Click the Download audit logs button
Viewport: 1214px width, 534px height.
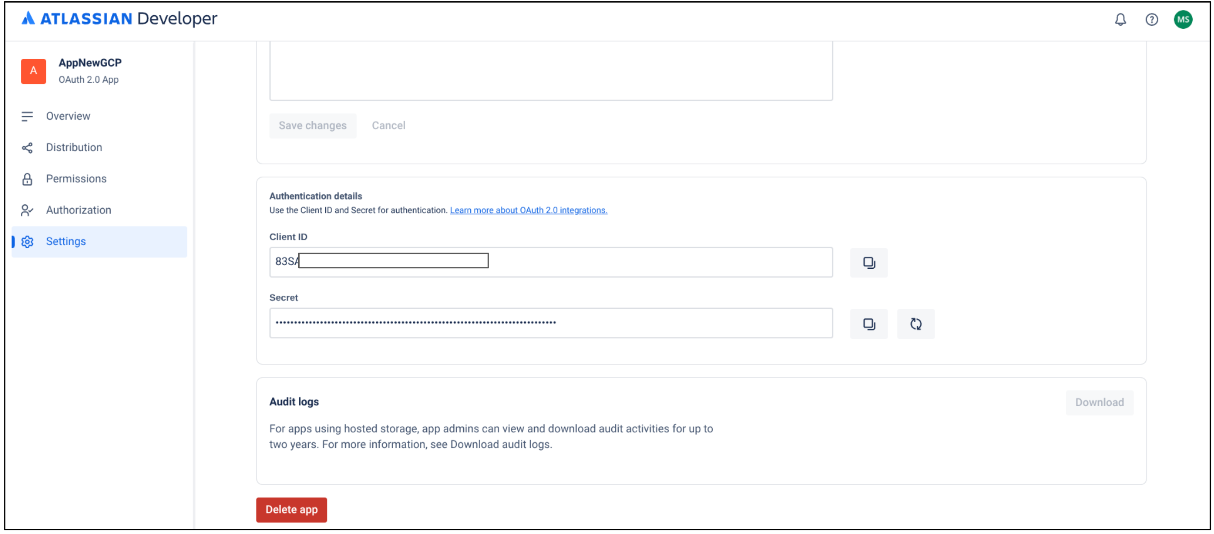coord(1099,402)
